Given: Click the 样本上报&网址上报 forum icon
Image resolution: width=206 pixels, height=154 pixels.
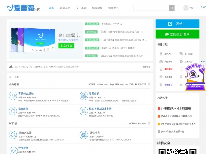Looking at the screenshot, I should tap(84, 111).
